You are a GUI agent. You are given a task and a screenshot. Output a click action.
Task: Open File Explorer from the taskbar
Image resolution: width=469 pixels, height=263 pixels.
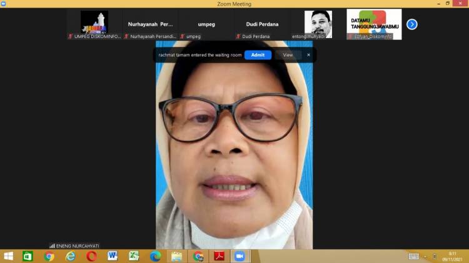point(176,256)
